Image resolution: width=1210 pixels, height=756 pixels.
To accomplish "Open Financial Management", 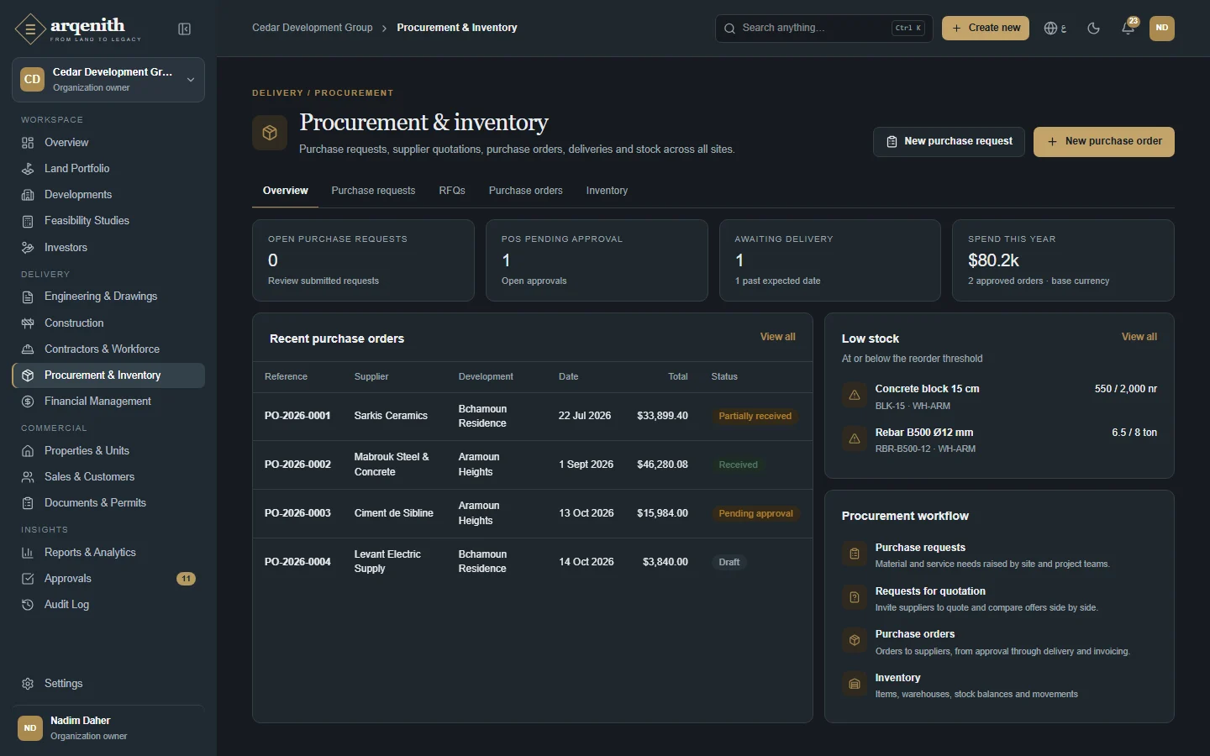I will pyautogui.click(x=108, y=402).
